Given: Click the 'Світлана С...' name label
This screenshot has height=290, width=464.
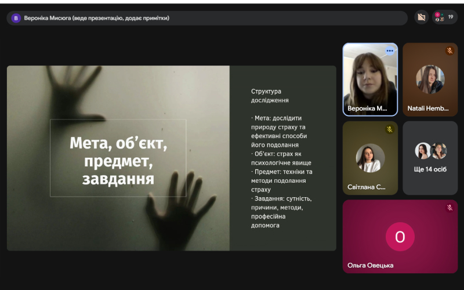Looking at the screenshot, I should tap(367, 187).
